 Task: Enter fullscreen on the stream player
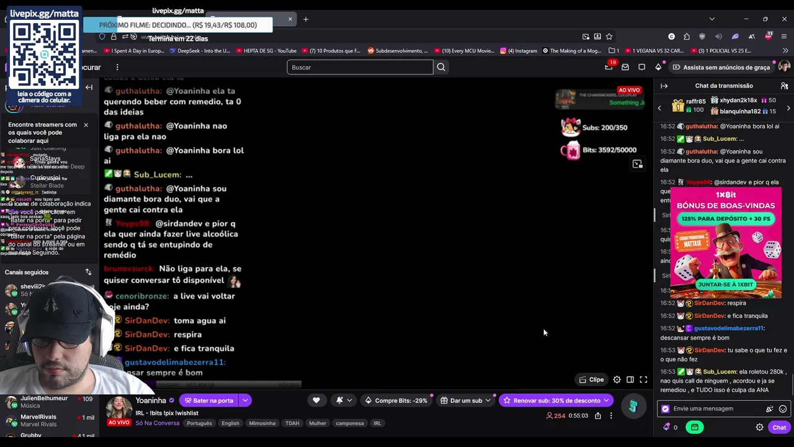pyautogui.click(x=643, y=380)
